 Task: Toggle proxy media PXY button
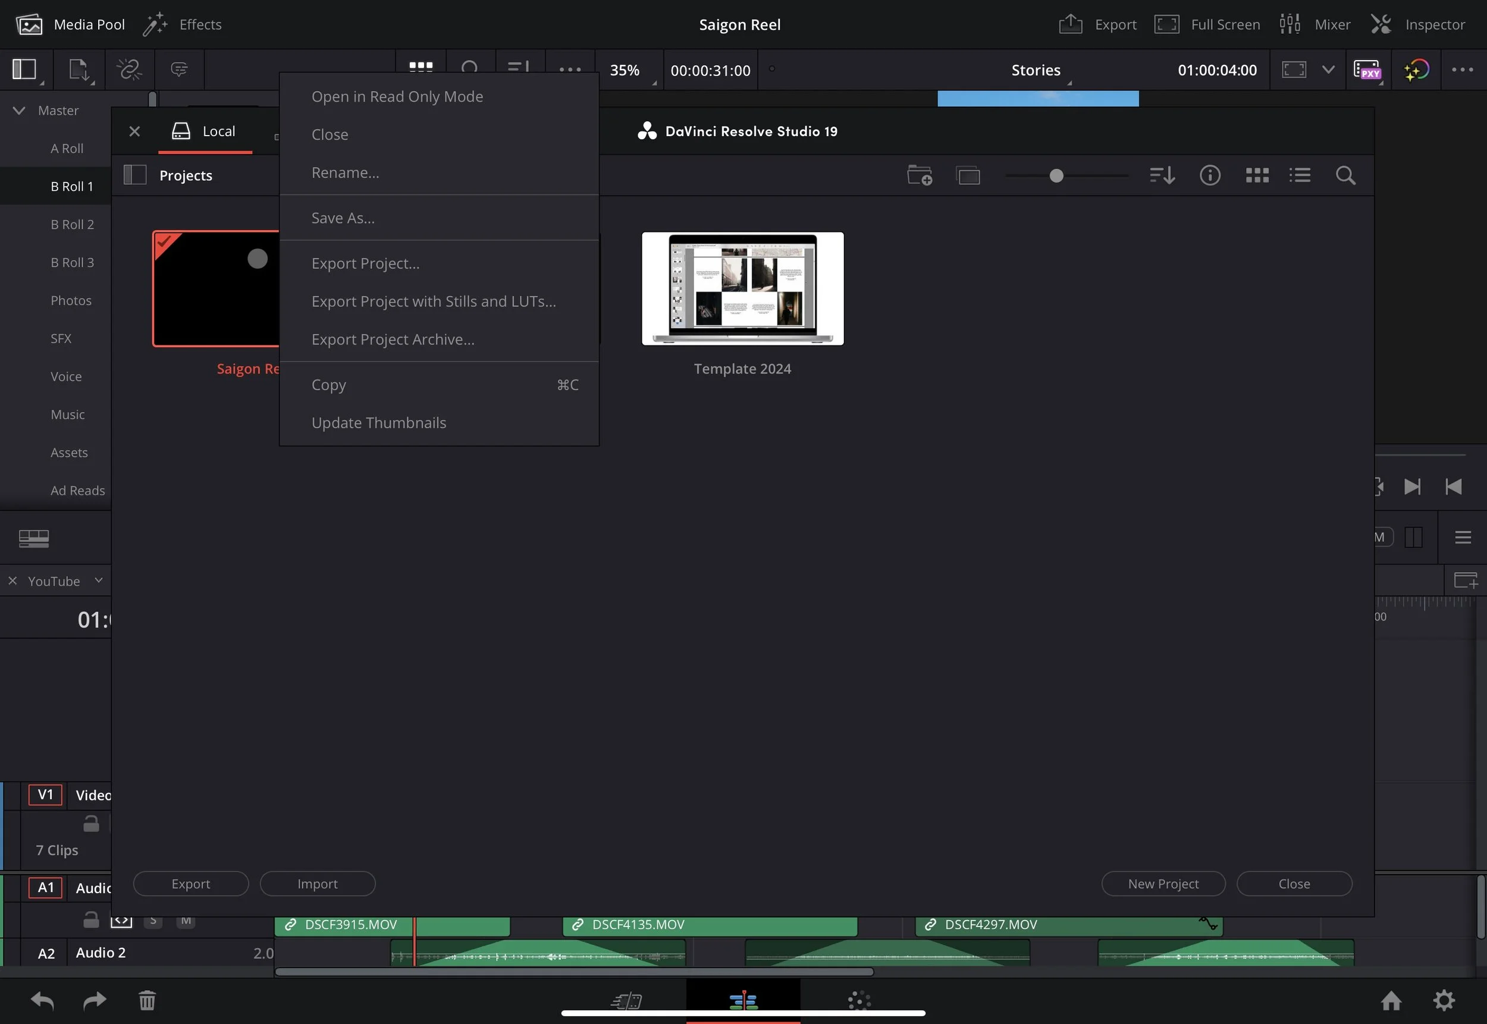pos(1367,70)
